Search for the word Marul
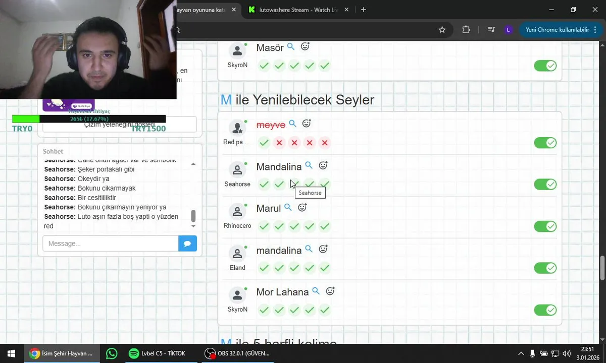 pos(288,207)
